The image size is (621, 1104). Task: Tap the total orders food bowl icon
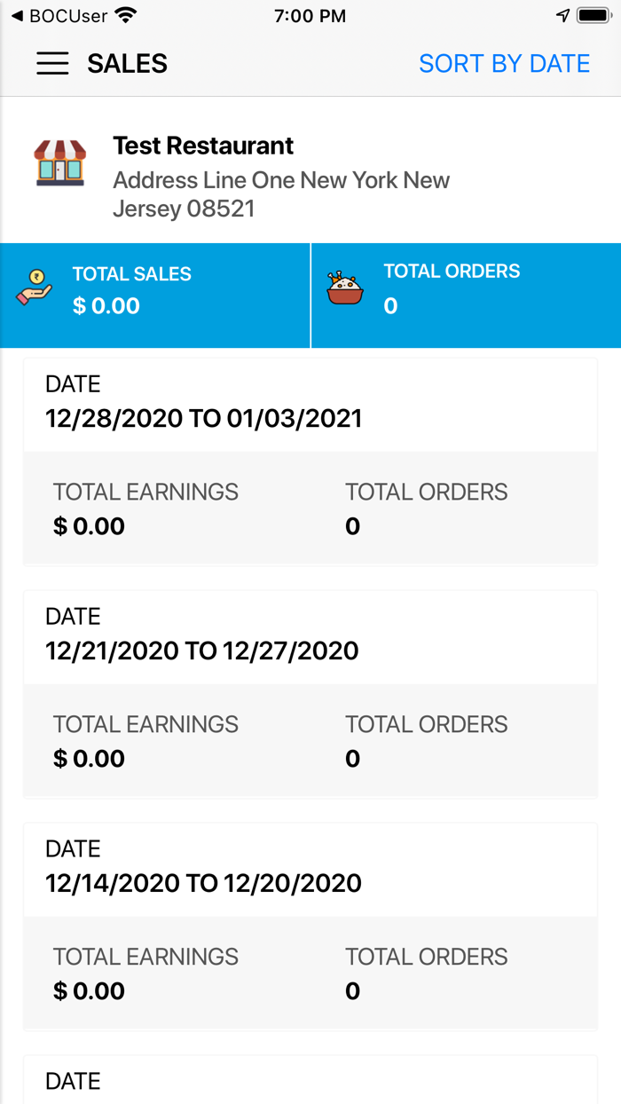345,289
